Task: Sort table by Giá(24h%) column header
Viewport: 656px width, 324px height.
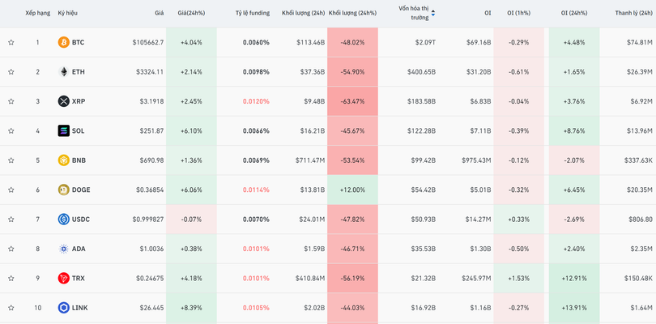Action: (x=191, y=13)
